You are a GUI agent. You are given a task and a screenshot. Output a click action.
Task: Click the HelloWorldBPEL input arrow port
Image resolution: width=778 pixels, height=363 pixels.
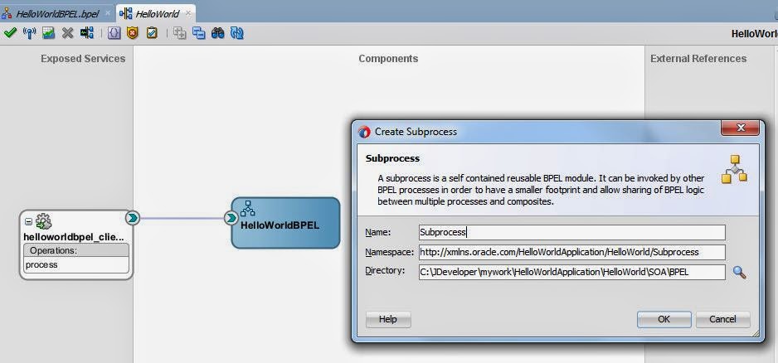click(231, 217)
